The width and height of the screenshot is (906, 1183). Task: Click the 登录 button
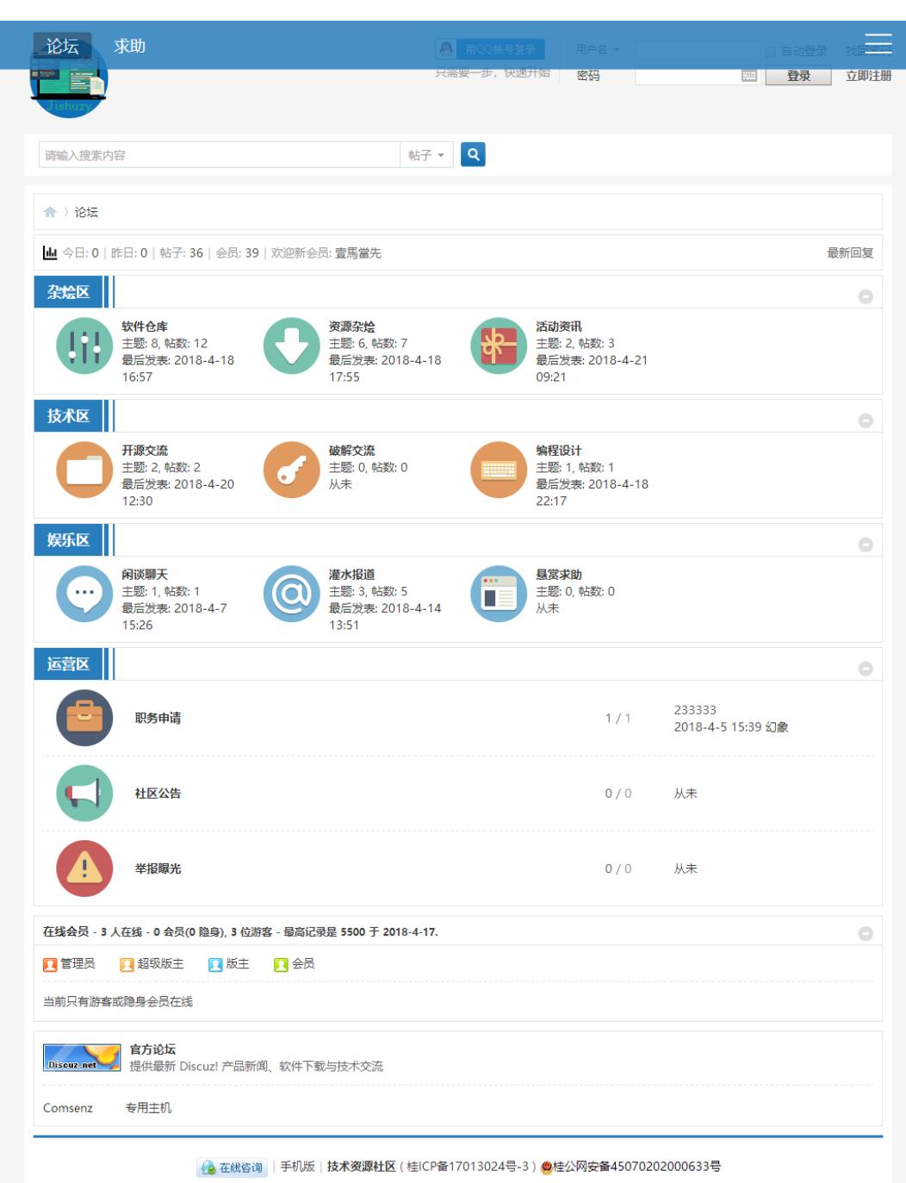[x=797, y=76]
